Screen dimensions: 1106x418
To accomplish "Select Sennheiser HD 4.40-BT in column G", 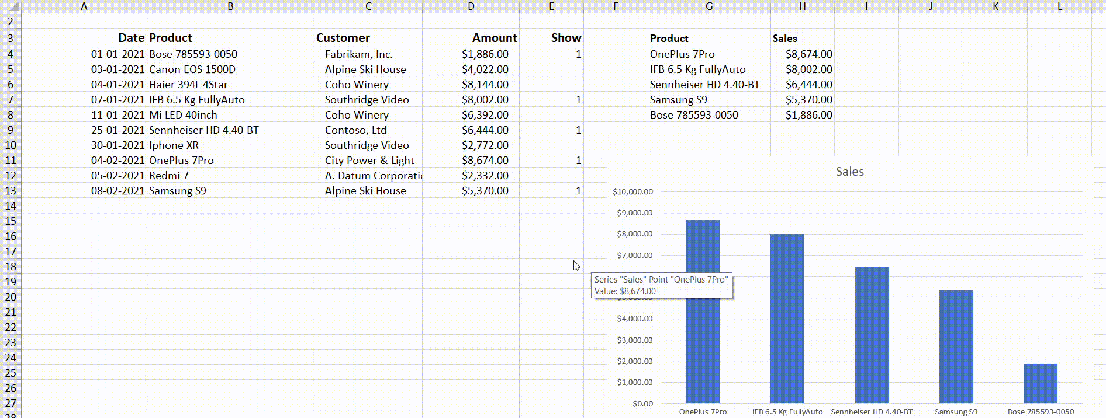I will click(709, 85).
